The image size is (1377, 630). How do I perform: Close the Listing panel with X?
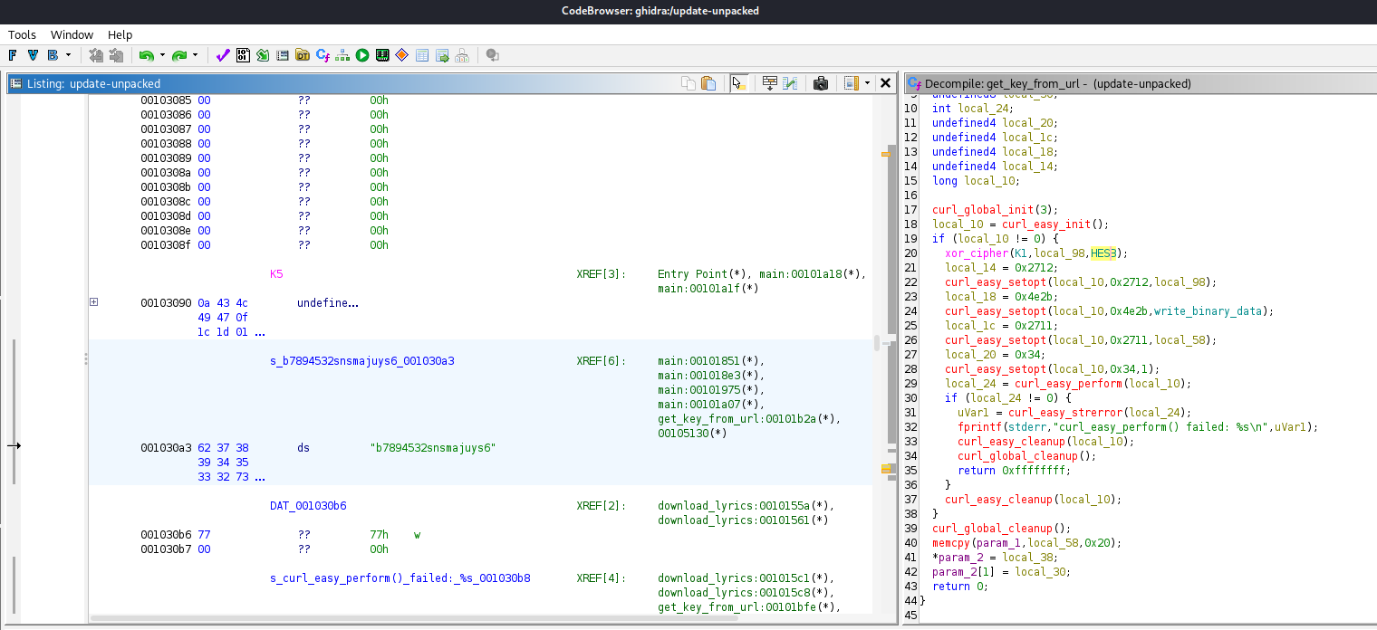[x=885, y=83]
